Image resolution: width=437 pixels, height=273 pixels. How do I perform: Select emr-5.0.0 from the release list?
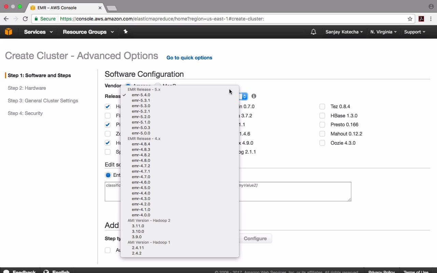click(141, 133)
